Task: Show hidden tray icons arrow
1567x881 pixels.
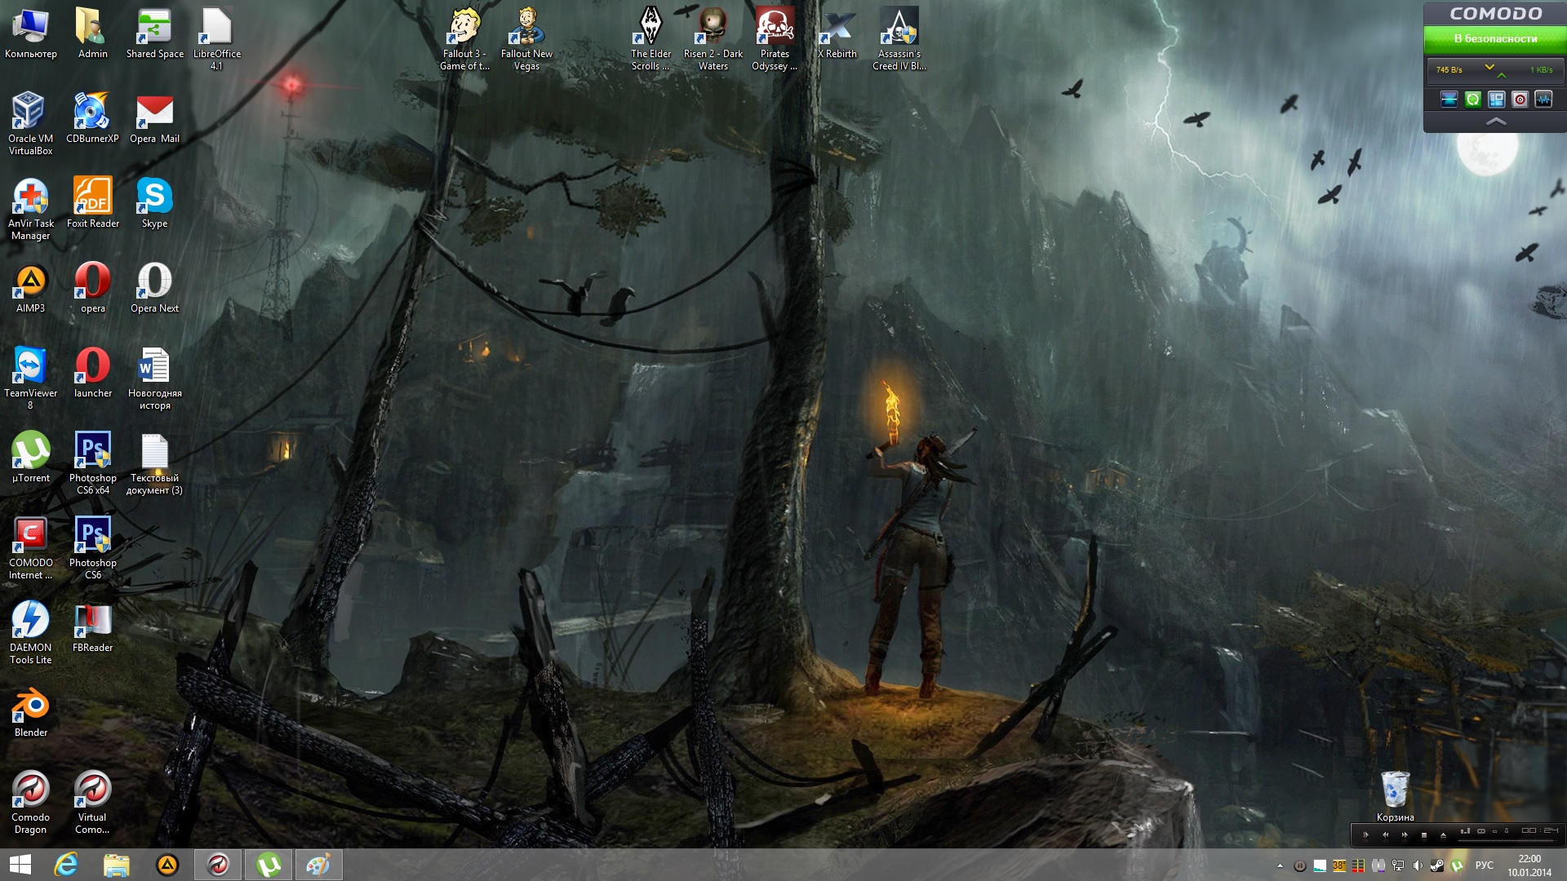Action: pyautogui.click(x=1280, y=866)
